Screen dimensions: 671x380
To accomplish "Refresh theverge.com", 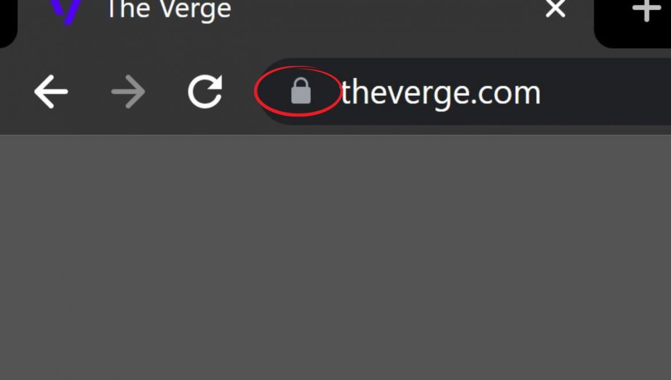I will (x=205, y=92).
